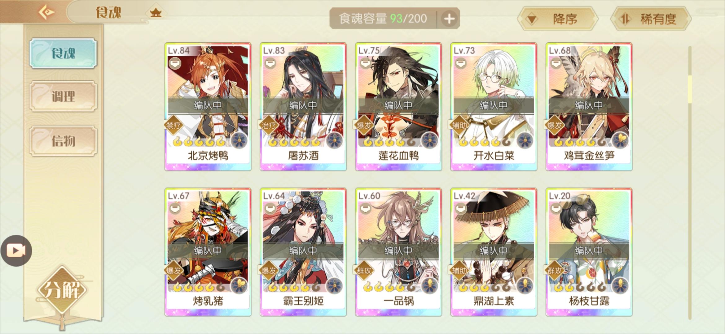
Task: Switch sort order with 降序 dropdown
Action: [x=558, y=19]
